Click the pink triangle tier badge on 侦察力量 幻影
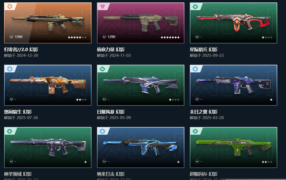This screenshot has width=286, height=180. 102,7
